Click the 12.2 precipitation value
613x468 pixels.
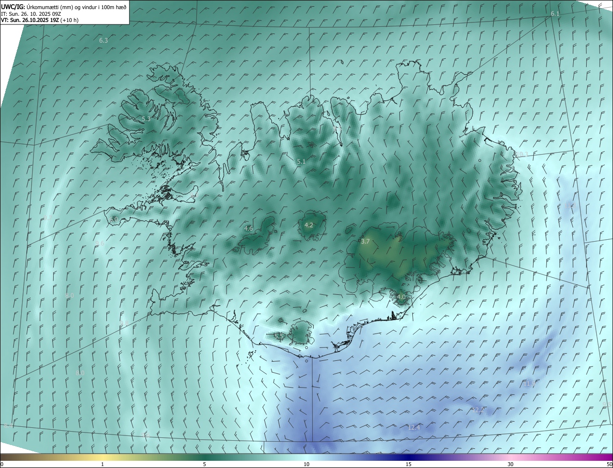coord(478,410)
